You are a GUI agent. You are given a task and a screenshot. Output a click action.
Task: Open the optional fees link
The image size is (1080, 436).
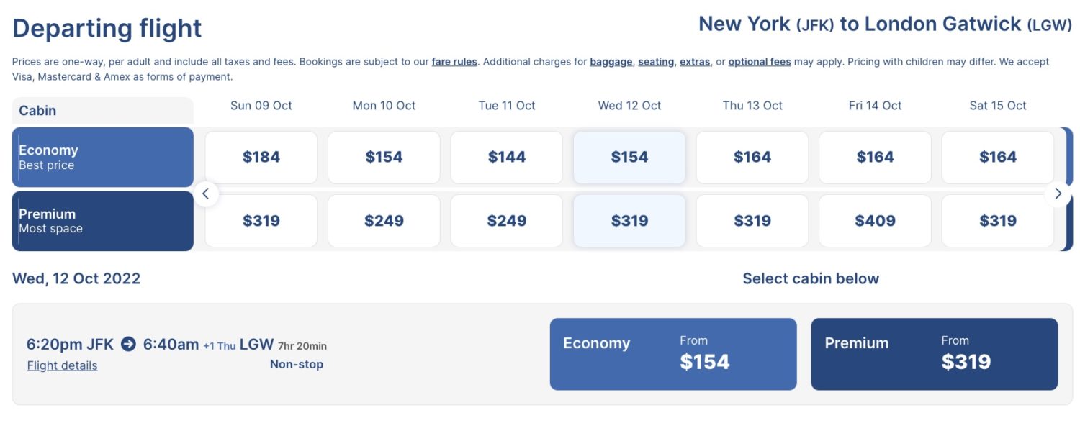(x=759, y=61)
